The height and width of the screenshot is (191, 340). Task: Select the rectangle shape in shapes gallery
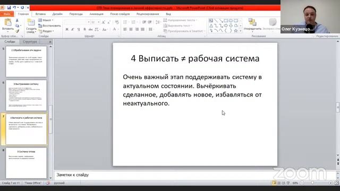click(226, 21)
